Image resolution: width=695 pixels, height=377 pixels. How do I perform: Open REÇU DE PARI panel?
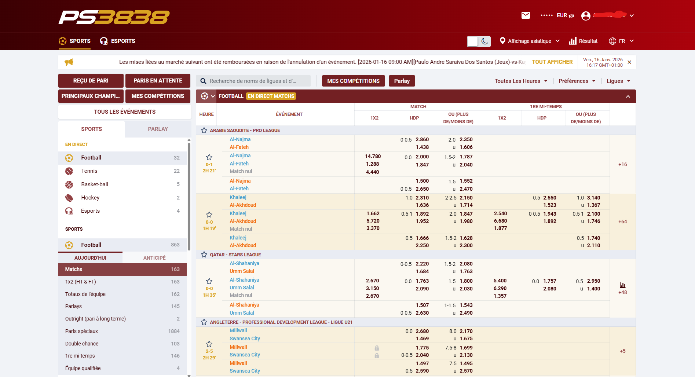[x=91, y=81]
